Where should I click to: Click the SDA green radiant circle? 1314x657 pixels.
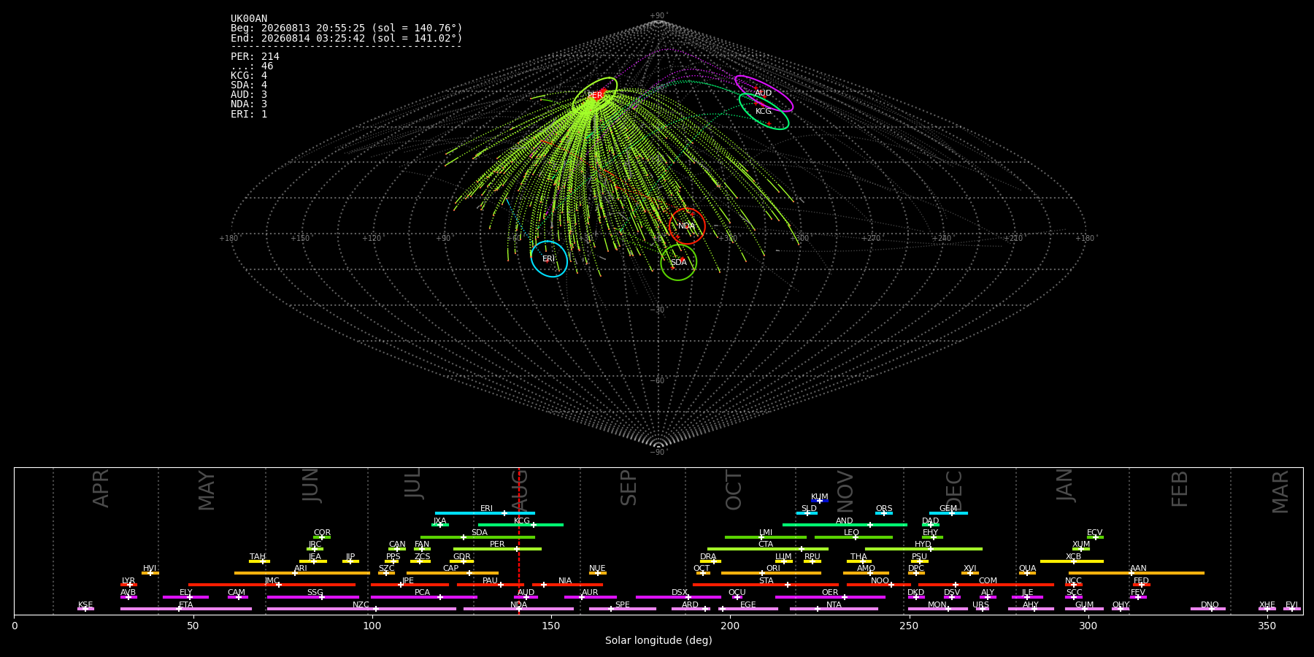coord(678,262)
